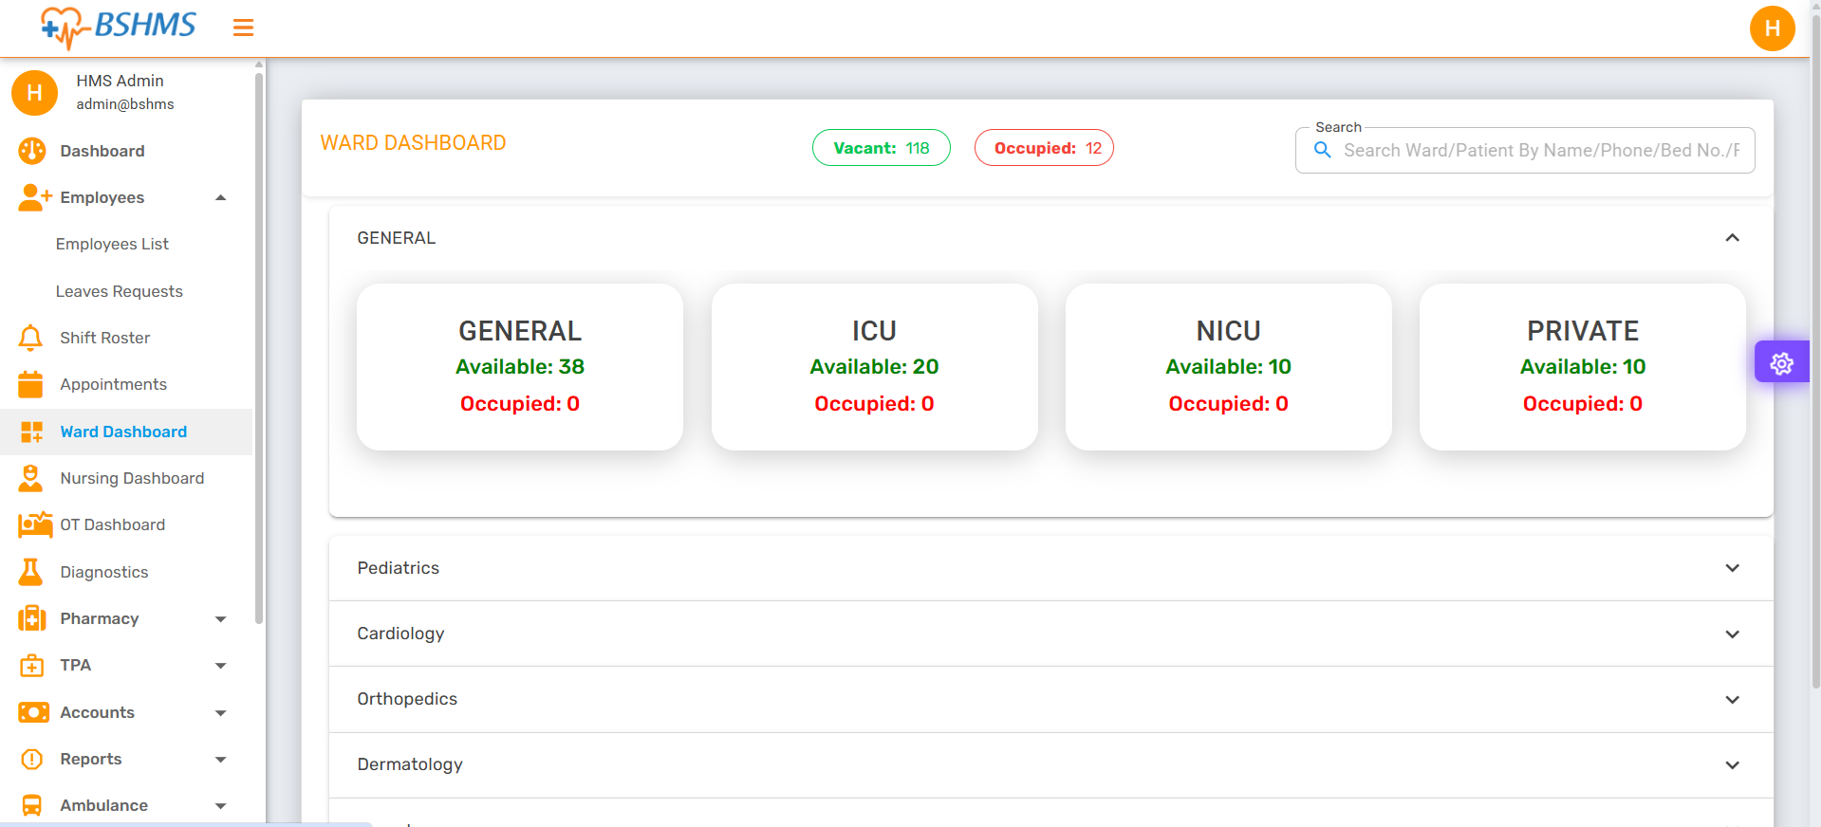1821x827 pixels.
Task: Click the Occupied: 12 pill indicator
Action: [x=1044, y=148]
